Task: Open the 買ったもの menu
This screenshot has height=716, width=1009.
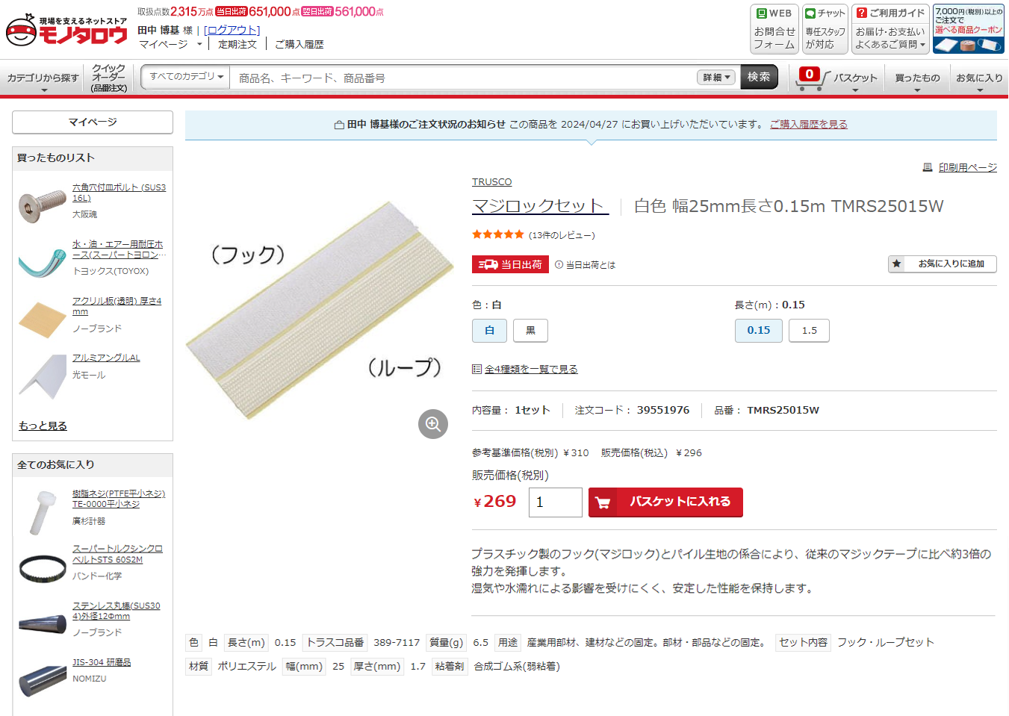Action: (x=917, y=78)
